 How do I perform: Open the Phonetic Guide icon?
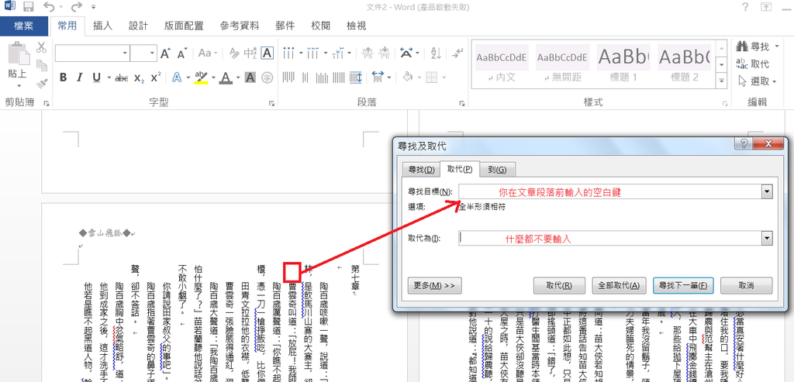pos(250,53)
